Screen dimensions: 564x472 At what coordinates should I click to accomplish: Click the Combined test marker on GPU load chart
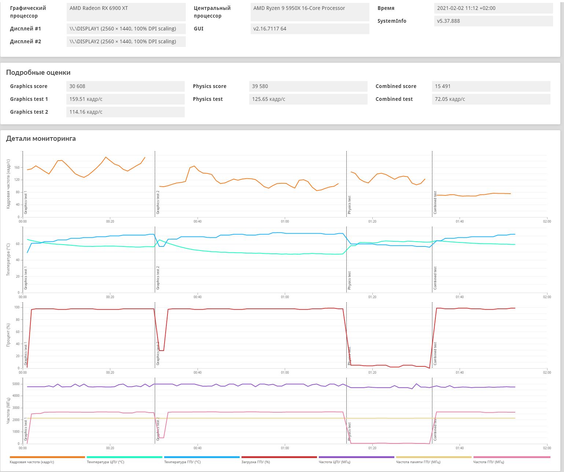(435, 354)
